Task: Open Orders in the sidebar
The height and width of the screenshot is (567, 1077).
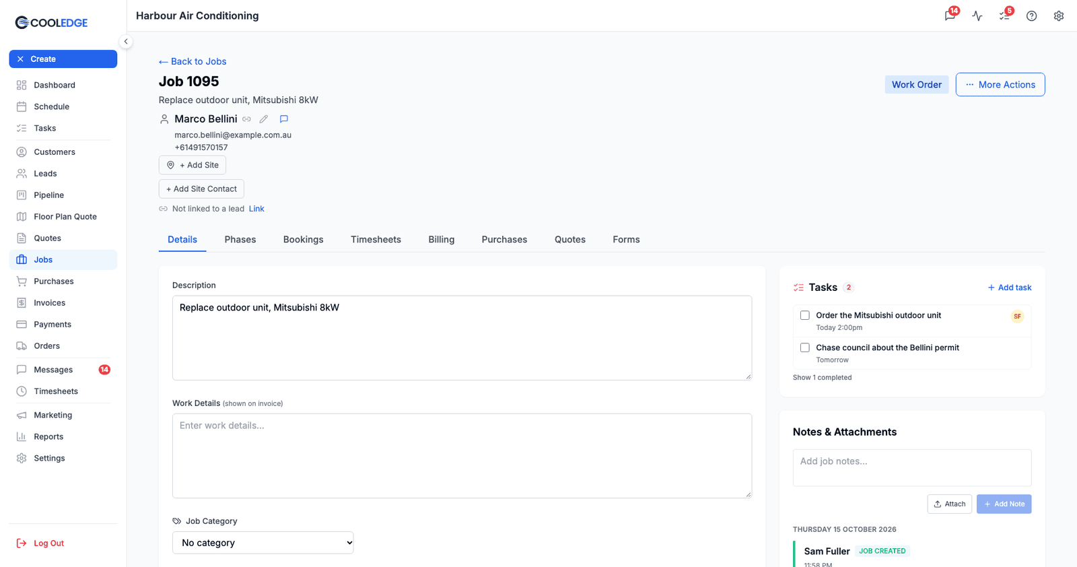Action: [63, 346]
